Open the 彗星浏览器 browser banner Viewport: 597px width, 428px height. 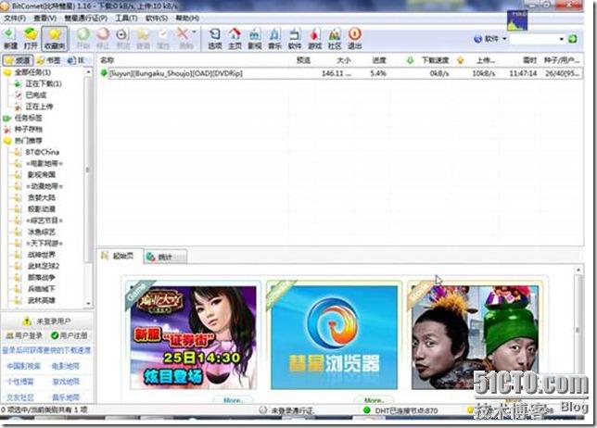pyautogui.click(x=334, y=337)
